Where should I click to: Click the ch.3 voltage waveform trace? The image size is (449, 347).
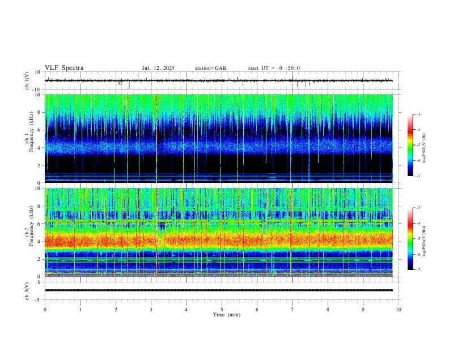click(x=219, y=290)
